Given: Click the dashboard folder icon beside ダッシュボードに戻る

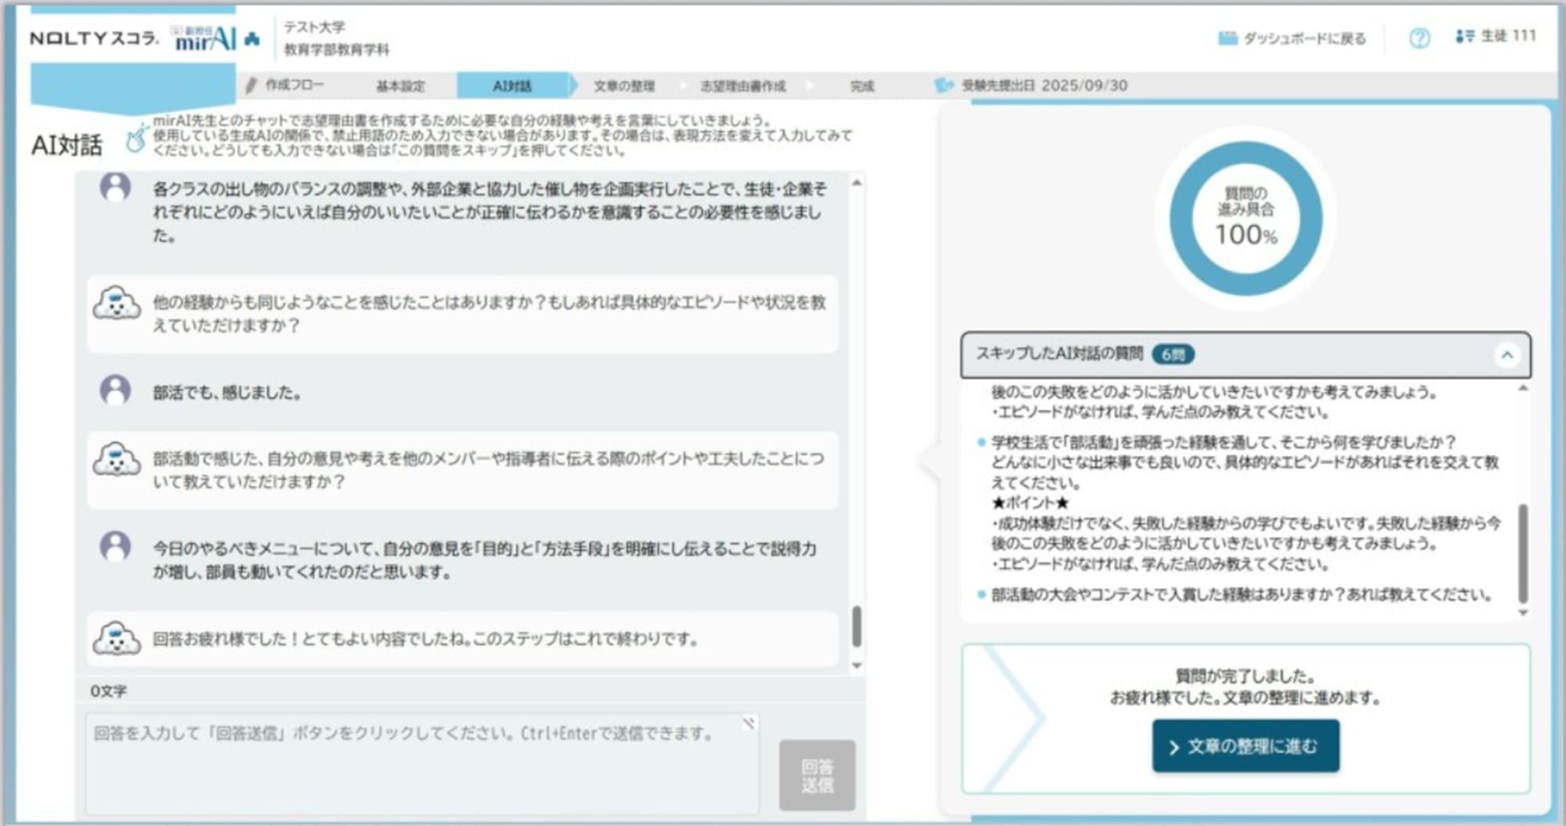Looking at the screenshot, I should [x=1227, y=36].
